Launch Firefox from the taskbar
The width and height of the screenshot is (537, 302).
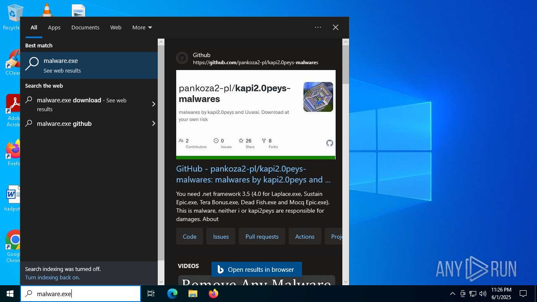(214, 294)
